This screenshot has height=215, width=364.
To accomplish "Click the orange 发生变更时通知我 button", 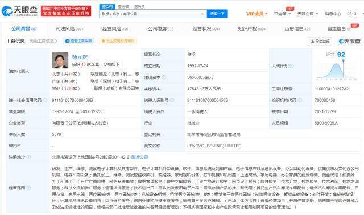I will pyautogui.click(x=118, y=41).
